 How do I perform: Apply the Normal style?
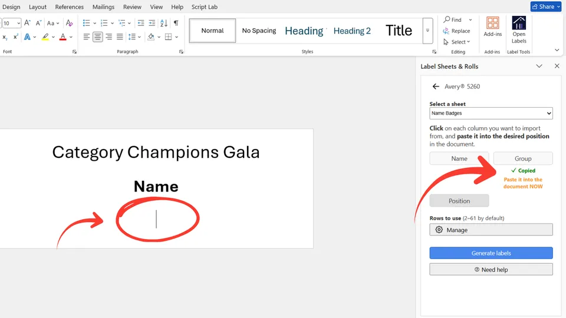tap(213, 31)
